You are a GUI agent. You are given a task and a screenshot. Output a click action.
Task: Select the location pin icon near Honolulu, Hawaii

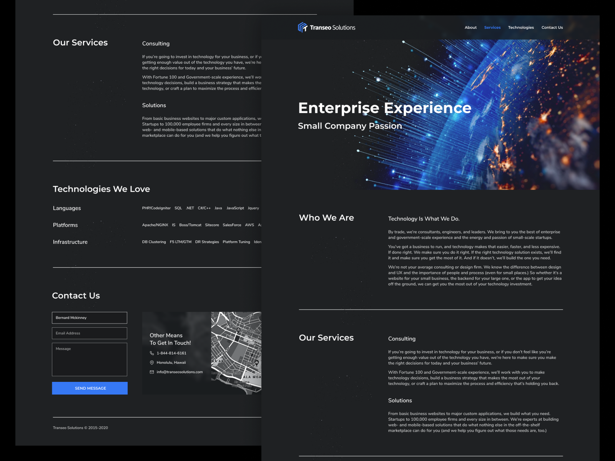(x=151, y=362)
